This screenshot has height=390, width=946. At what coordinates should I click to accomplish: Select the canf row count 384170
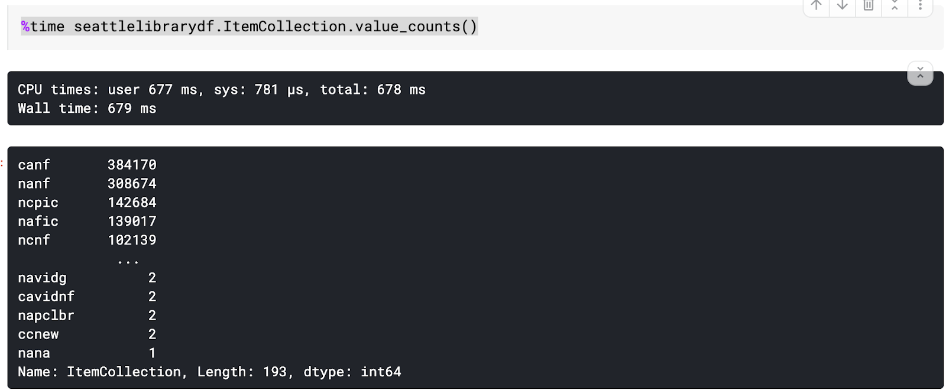[x=132, y=165]
